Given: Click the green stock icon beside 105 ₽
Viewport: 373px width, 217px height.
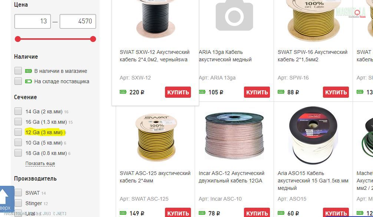Looking at the screenshot, I should click(x=202, y=92).
